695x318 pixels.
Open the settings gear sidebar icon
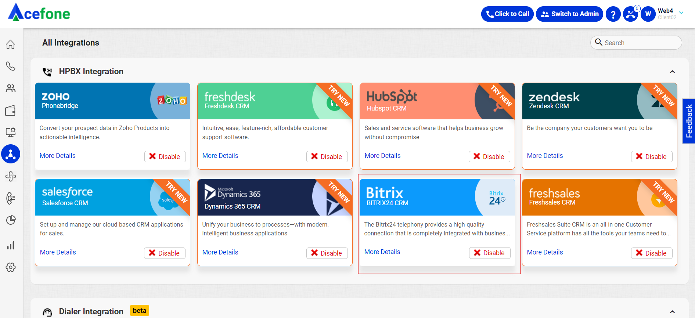(11, 267)
